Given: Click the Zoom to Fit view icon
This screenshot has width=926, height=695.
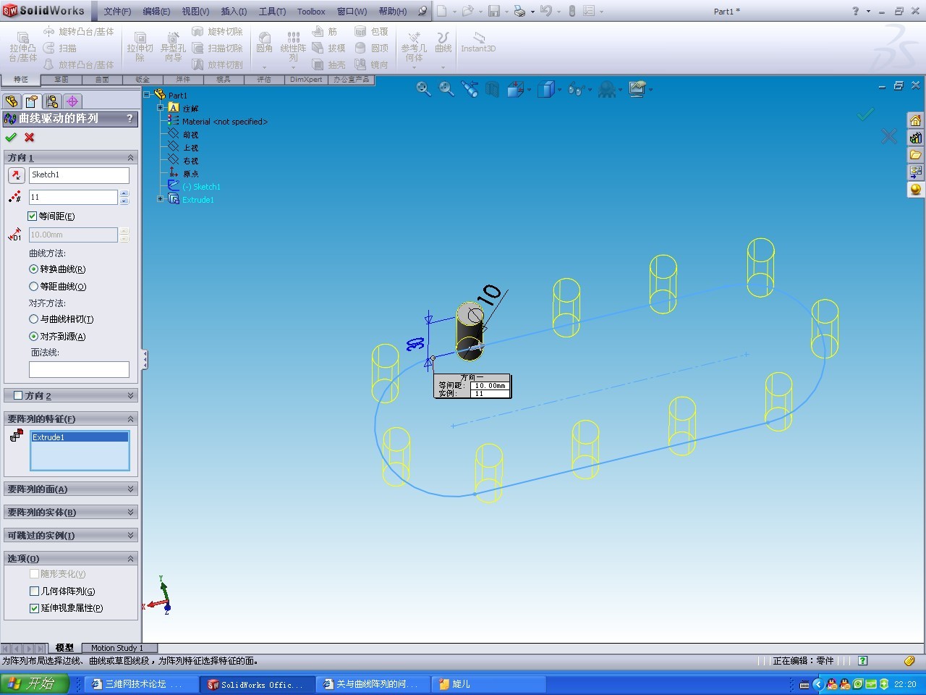Looking at the screenshot, I should [x=423, y=89].
